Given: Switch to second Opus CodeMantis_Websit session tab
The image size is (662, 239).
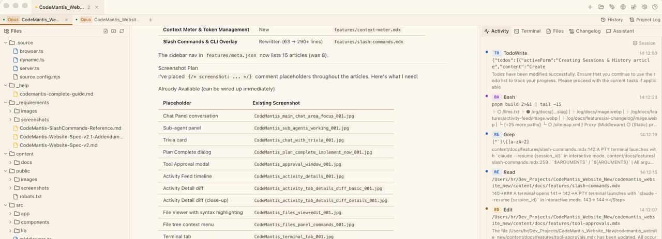Looking at the screenshot, I should coord(110,20).
